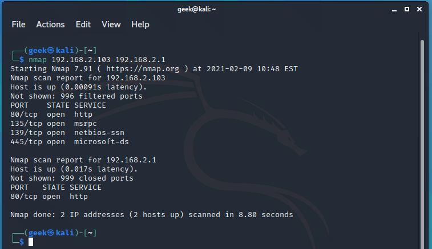Close the terminal window

pyautogui.click(x=418, y=9)
